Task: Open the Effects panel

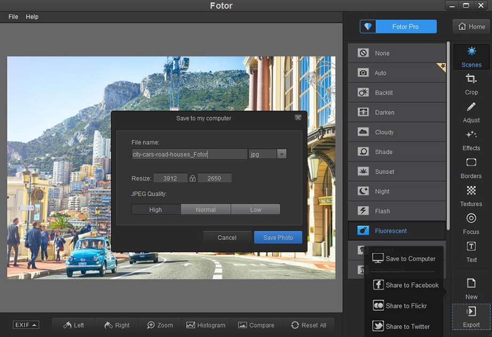Action: pyautogui.click(x=471, y=139)
